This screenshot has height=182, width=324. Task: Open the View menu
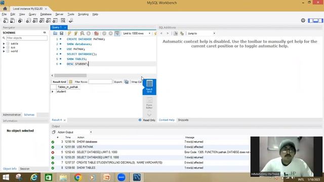[22, 14]
